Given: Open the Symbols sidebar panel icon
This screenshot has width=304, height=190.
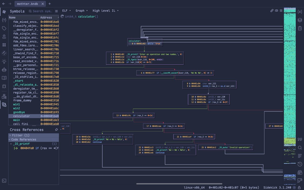Looking at the screenshot, I should click(4, 12).
